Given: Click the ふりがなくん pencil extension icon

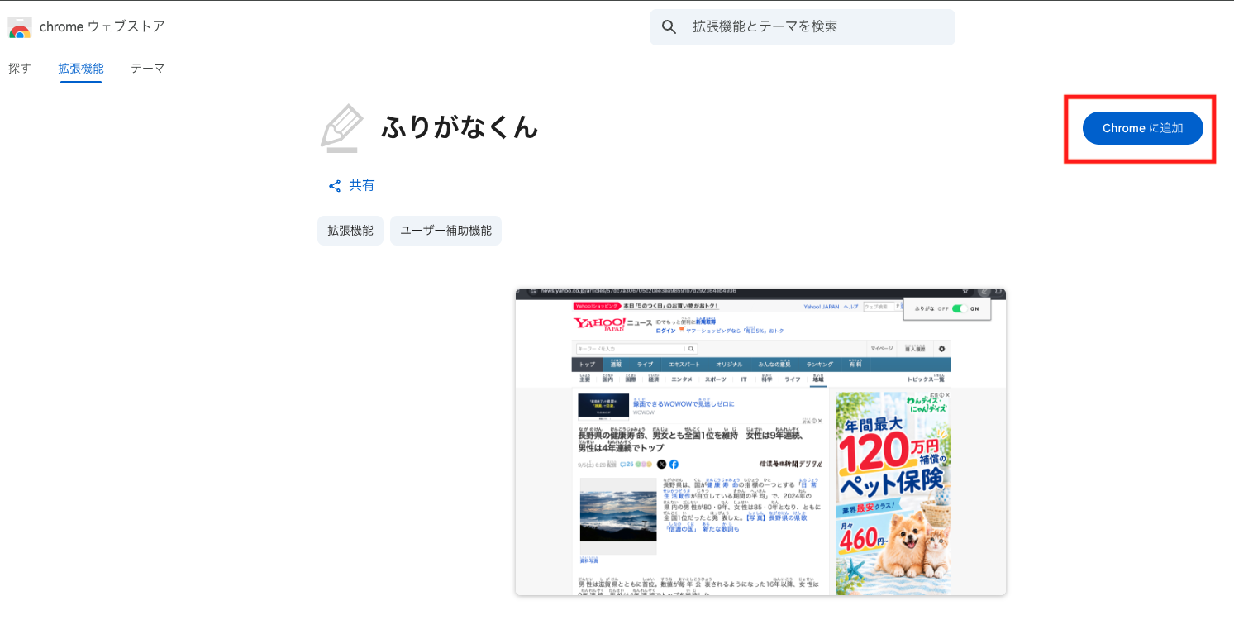Looking at the screenshot, I should click(341, 128).
